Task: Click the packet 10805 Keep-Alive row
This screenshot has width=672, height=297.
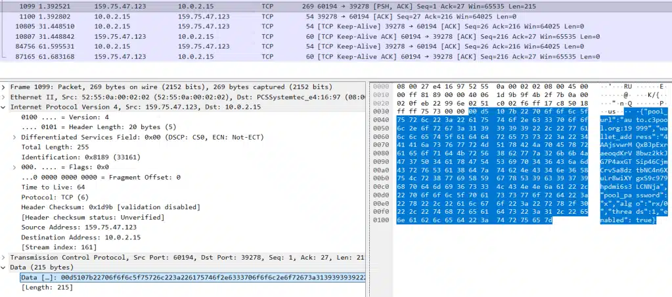Action: point(197,26)
